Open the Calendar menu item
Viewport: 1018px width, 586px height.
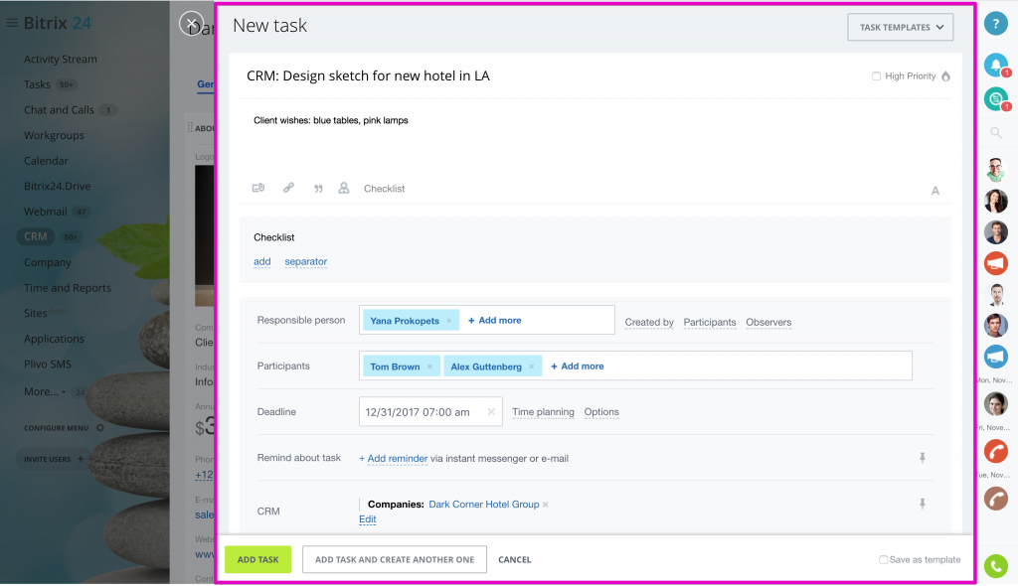46,160
